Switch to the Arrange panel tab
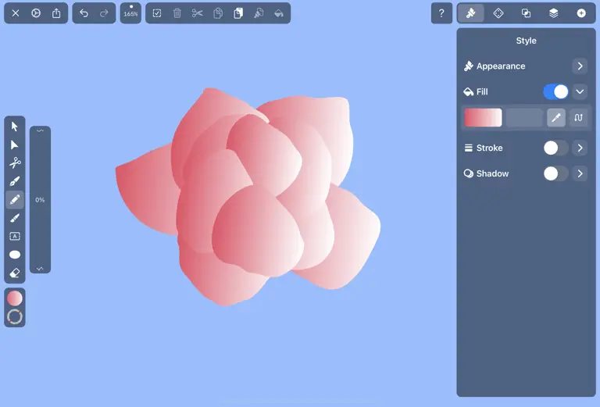Image resolution: width=600 pixels, height=407 pixels. (x=498, y=13)
